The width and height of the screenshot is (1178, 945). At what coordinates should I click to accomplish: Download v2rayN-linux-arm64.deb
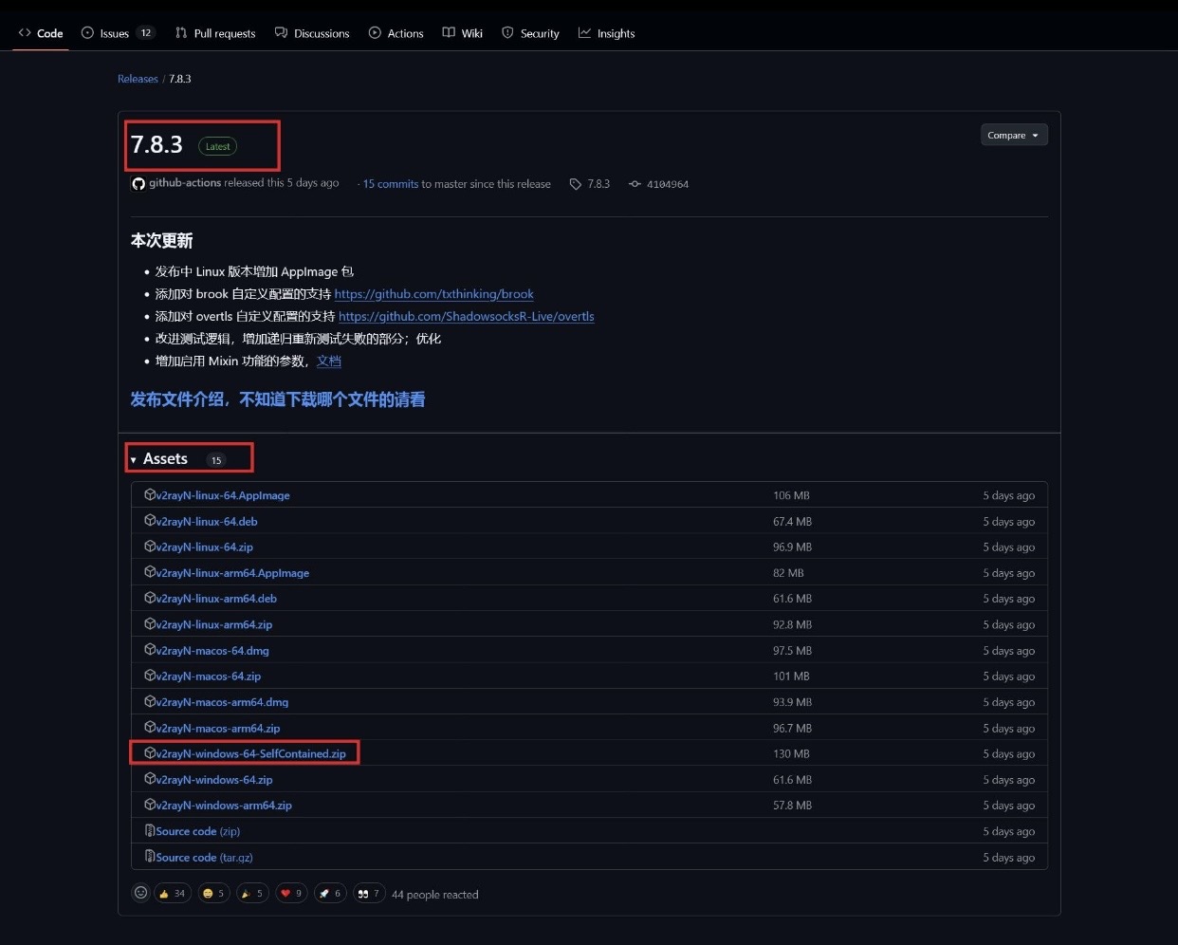pyautogui.click(x=216, y=599)
